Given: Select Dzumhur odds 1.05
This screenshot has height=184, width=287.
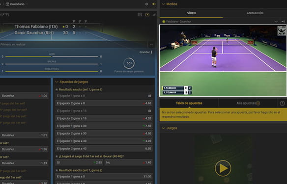Looking at the screenshot, I should tap(24, 96).
